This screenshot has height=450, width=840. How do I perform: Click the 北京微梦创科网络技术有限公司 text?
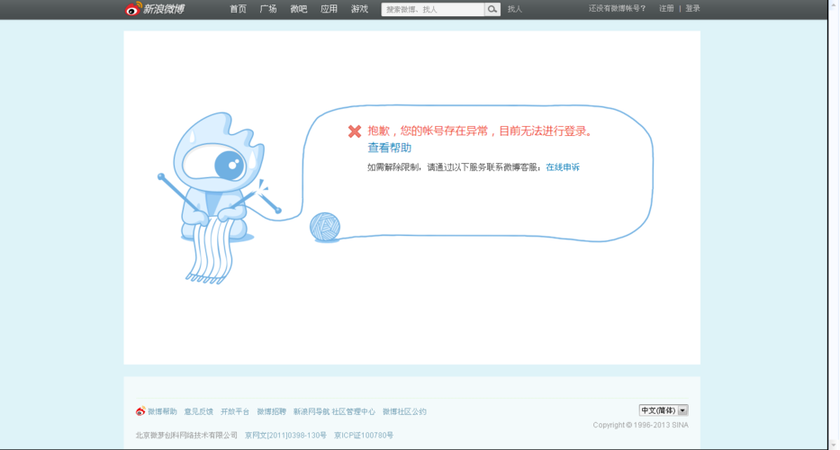click(x=186, y=435)
